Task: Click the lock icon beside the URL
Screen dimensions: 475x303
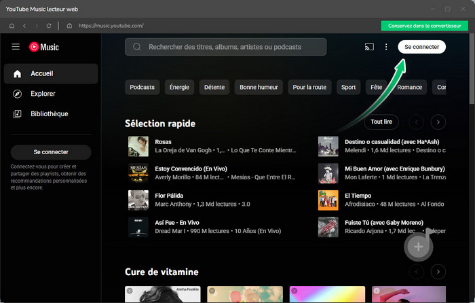Action: (69, 26)
